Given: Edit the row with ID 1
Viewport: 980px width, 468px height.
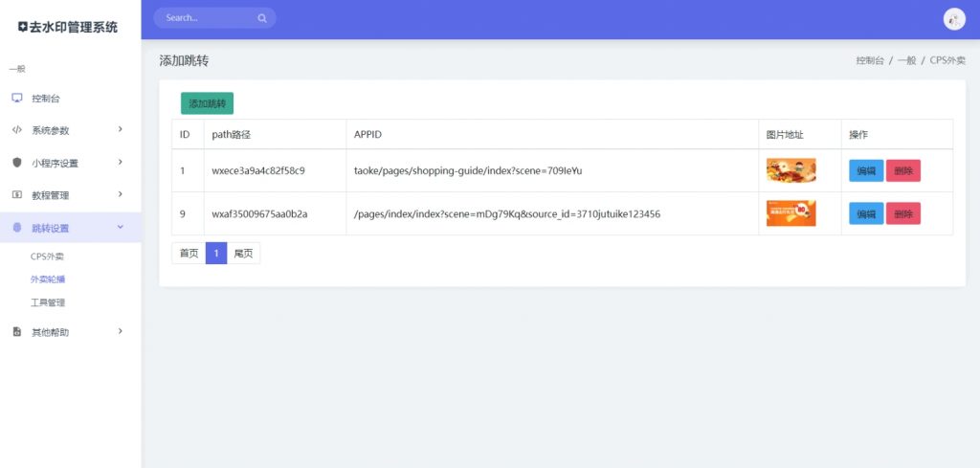Looking at the screenshot, I should pos(865,170).
